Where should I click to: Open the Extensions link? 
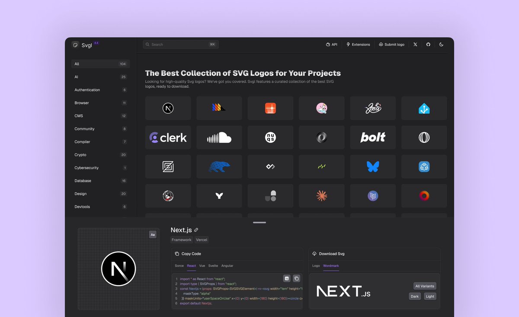(x=358, y=45)
